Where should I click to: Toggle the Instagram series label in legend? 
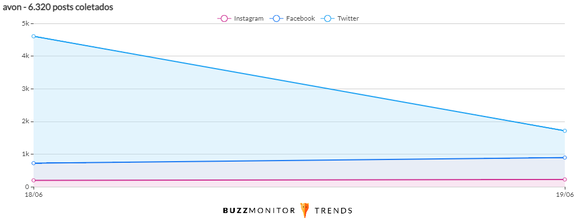(248, 18)
